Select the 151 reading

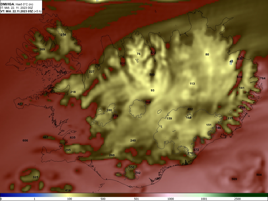(x=209, y=125)
